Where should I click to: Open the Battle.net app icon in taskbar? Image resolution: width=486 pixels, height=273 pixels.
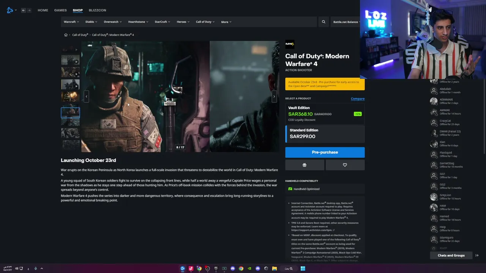(x=183, y=268)
